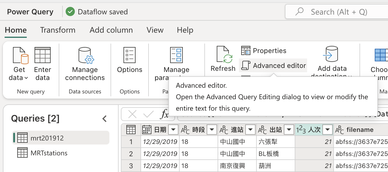Open the Options settings icon

pyautogui.click(x=130, y=55)
